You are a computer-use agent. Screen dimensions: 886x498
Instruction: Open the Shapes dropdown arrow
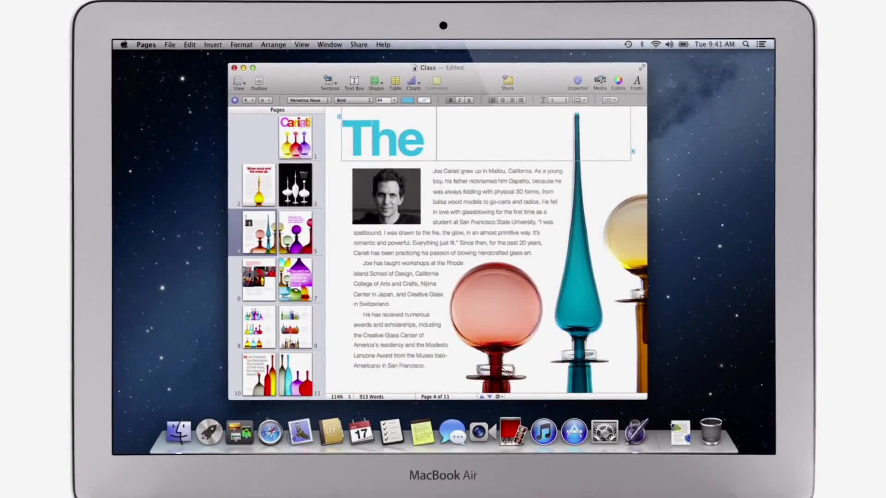pyautogui.click(x=383, y=84)
